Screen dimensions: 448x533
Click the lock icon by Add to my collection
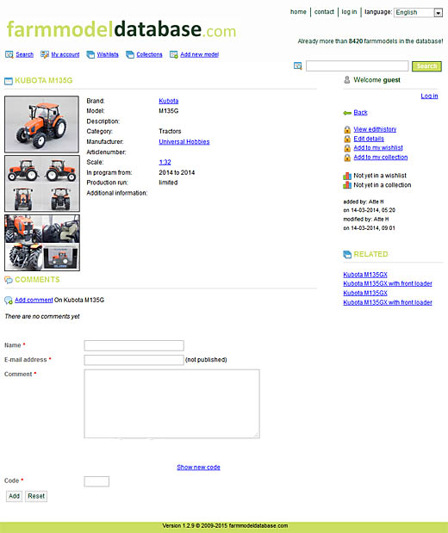tap(347, 158)
